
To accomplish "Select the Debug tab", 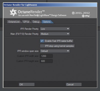I will (x=36, y=22).
